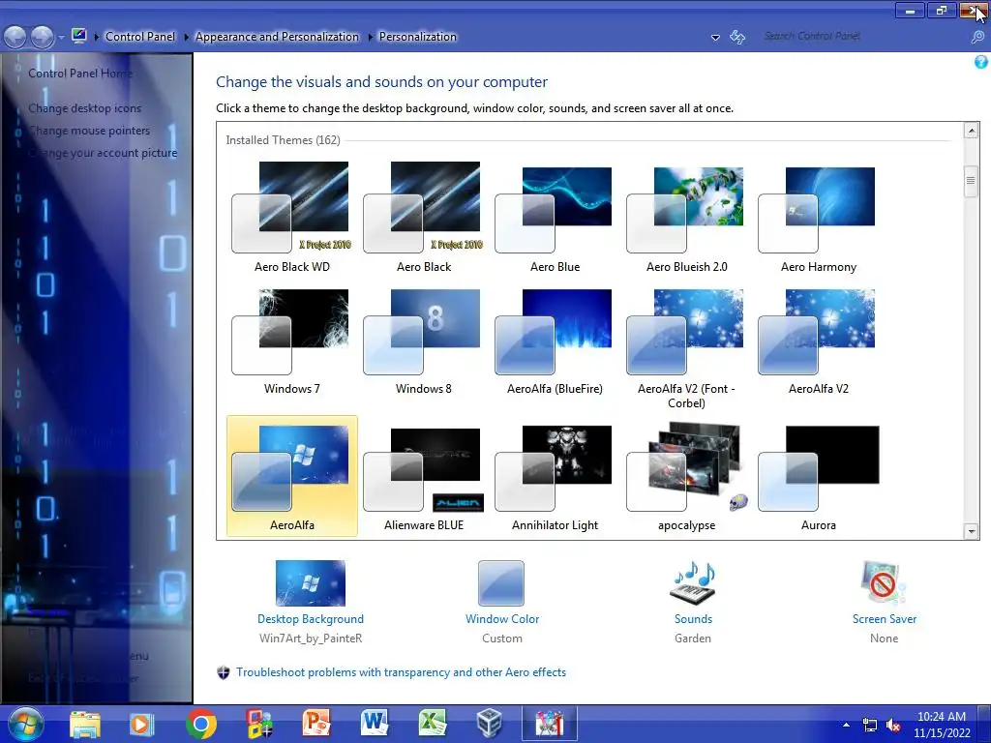Open the address bar history dropdown
991x743 pixels.
click(715, 38)
